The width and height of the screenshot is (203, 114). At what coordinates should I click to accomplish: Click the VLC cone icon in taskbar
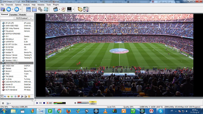click(105, 111)
